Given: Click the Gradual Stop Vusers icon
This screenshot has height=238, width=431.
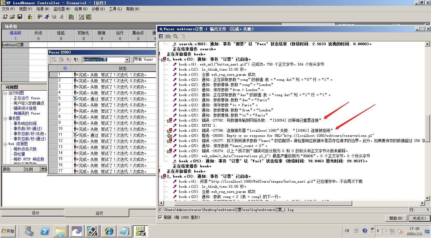Looking at the screenshot, I should coord(55,17).
